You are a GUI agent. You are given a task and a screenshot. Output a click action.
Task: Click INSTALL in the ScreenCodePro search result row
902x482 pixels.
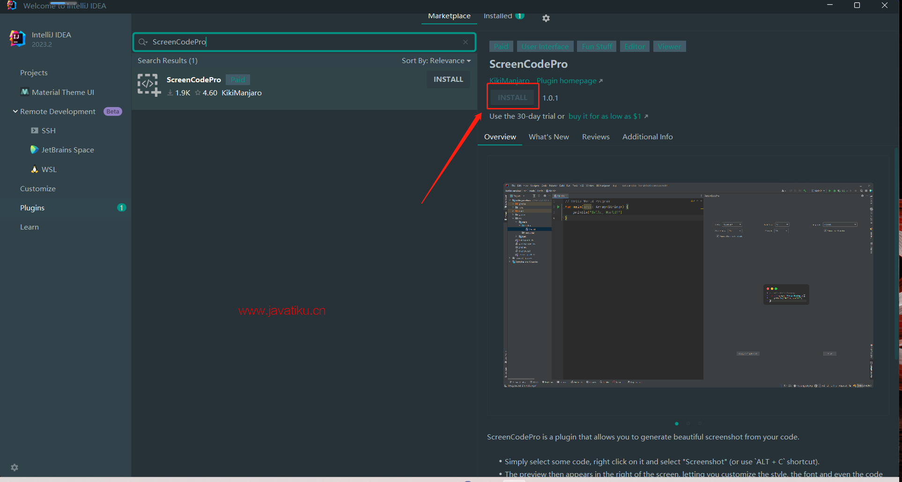tap(448, 79)
